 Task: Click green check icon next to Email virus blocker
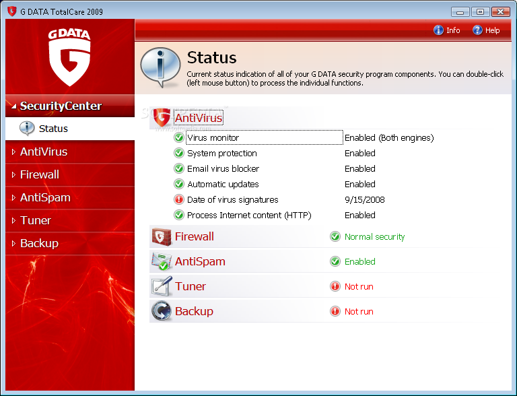(178, 168)
